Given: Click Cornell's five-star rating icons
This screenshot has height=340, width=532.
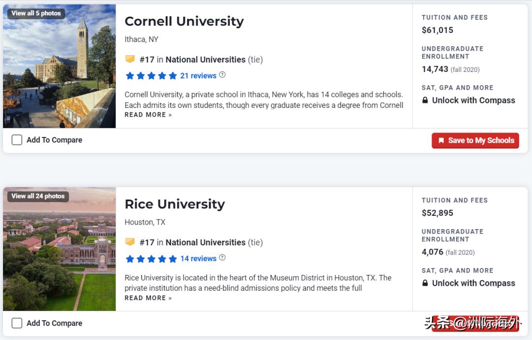Looking at the screenshot, I should tap(151, 76).
